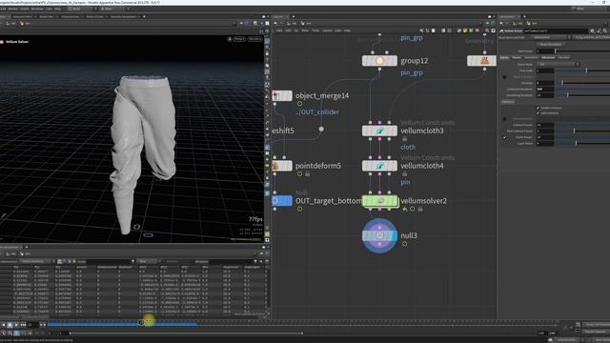Toggle the Enable Collisions checkbox

538,108
